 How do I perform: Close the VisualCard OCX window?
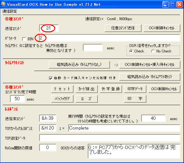180,5
